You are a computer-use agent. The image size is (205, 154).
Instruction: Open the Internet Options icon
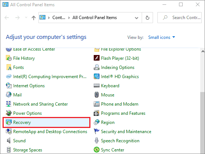(9, 86)
